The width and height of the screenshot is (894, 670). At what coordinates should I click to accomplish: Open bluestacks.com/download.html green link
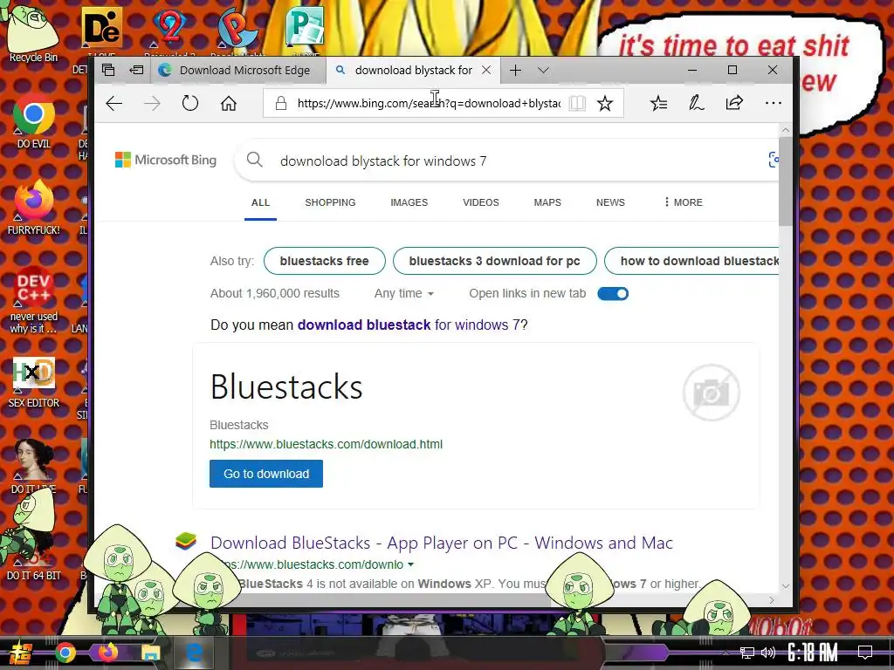(326, 444)
